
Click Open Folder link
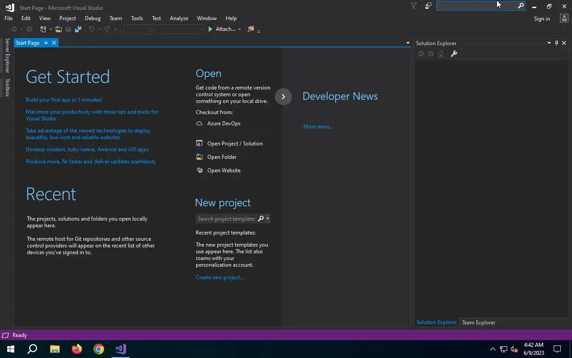(222, 157)
